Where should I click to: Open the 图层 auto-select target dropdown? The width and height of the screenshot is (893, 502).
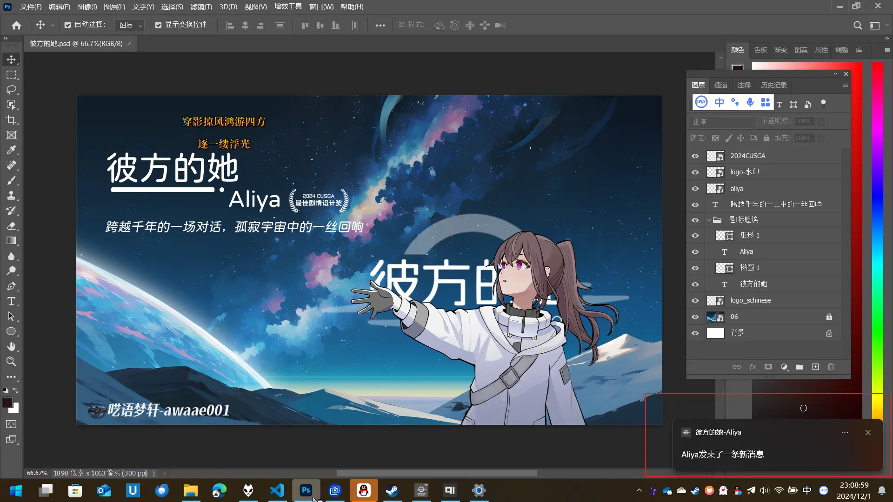pyautogui.click(x=129, y=25)
